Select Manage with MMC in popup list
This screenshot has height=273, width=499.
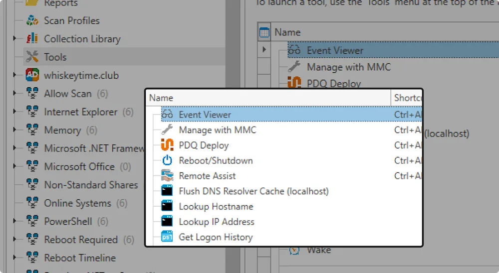click(218, 130)
